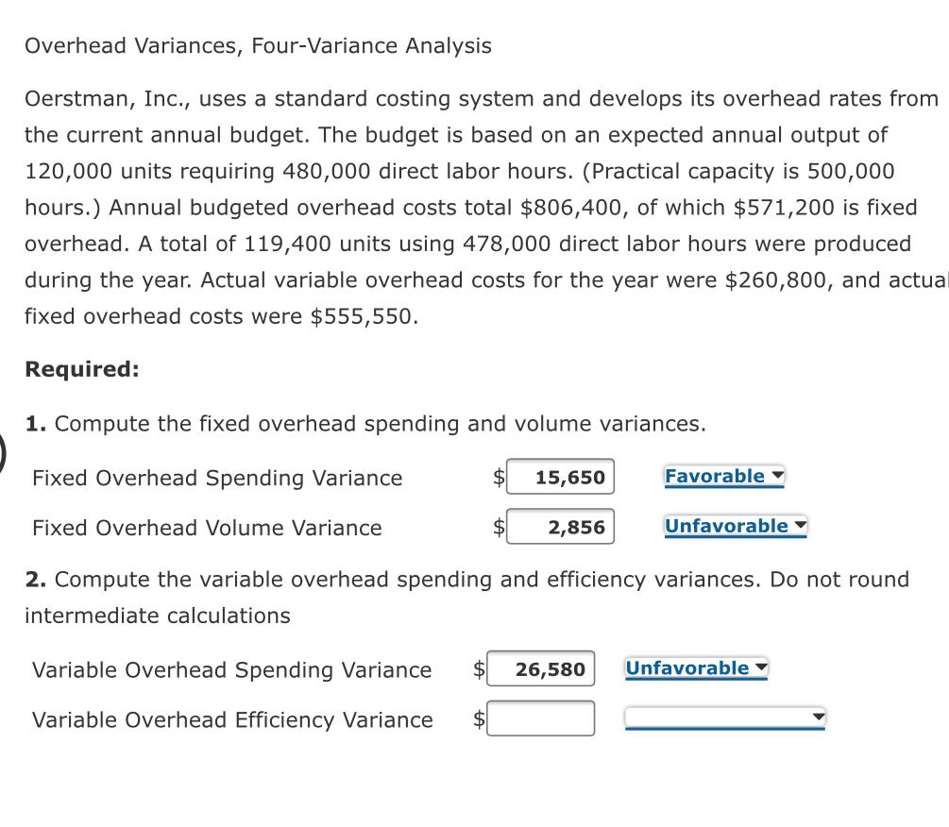The width and height of the screenshot is (949, 827).
Task: Click the arrow on the Volume Variance Unfavorable selector
Action: tap(799, 525)
